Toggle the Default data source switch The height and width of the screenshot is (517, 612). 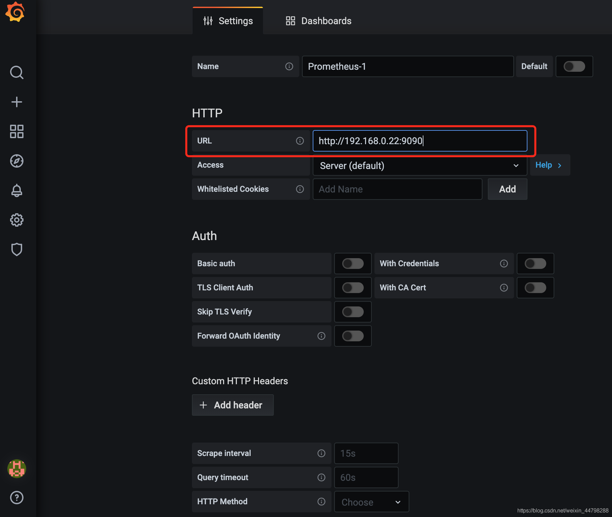point(574,66)
